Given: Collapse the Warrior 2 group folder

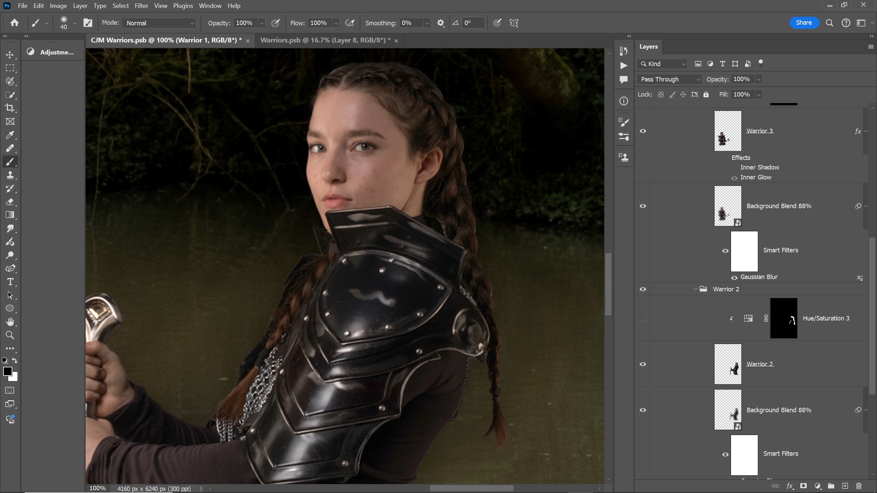Looking at the screenshot, I should point(695,289).
